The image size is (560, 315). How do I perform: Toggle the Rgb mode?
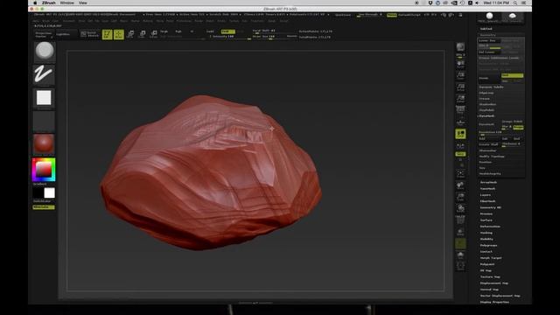178,31
